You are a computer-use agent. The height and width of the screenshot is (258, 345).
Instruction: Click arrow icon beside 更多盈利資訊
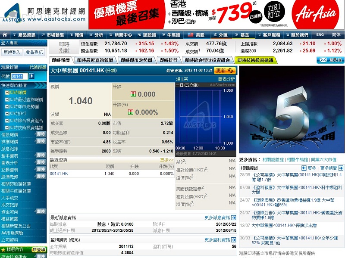[x=234, y=239]
